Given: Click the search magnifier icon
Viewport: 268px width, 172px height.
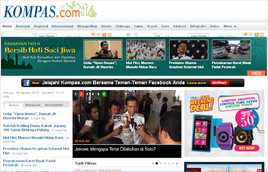Looking at the screenshot, I should 34,34.
